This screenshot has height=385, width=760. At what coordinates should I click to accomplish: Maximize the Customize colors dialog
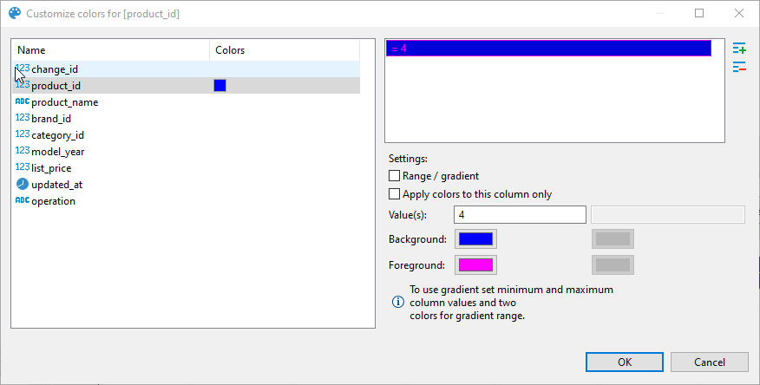click(699, 13)
